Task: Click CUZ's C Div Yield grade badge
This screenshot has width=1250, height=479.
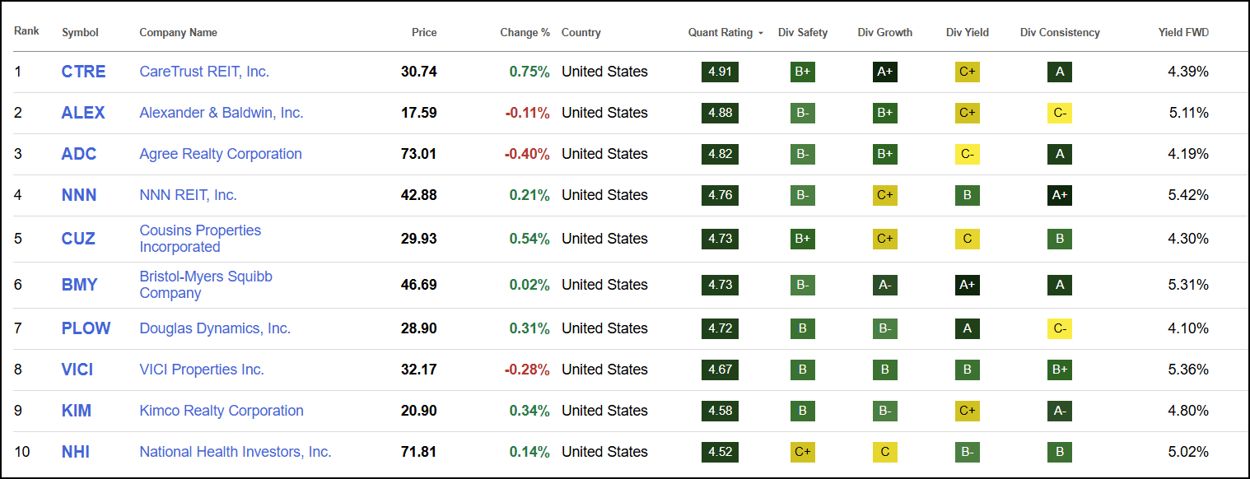Action: 967,239
